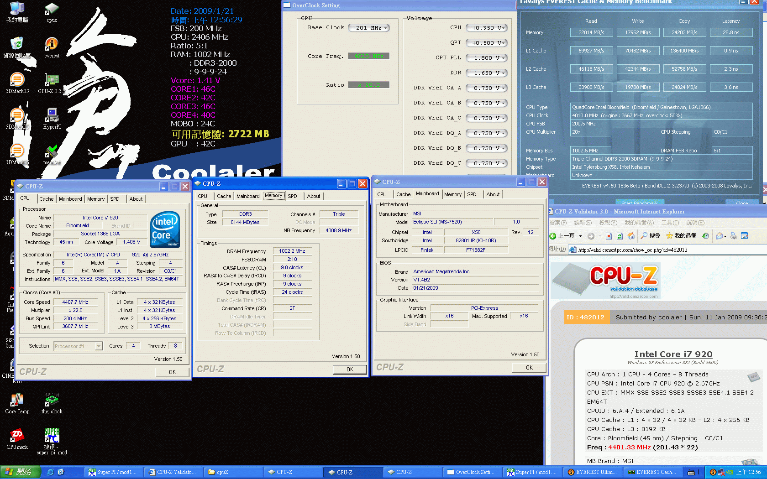Launch the HyperPI desktop shortcut
The height and width of the screenshot is (479, 767).
tap(52, 119)
